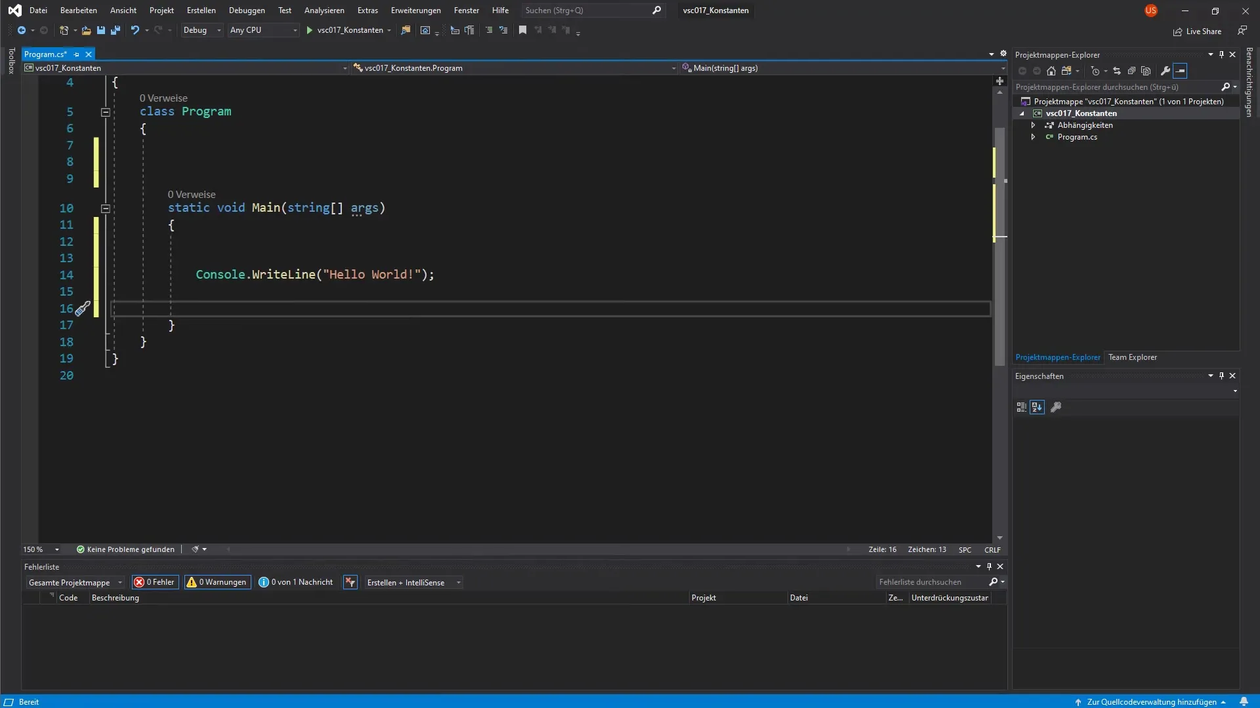Open the Bearbeiten menu
Image resolution: width=1260 pixels, height=708 pixels.
tap(79, 10)
